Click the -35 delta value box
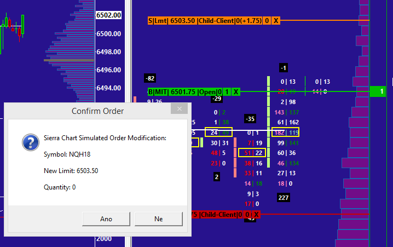Screen dimensions: 393x247 click(x=250, y=119)
